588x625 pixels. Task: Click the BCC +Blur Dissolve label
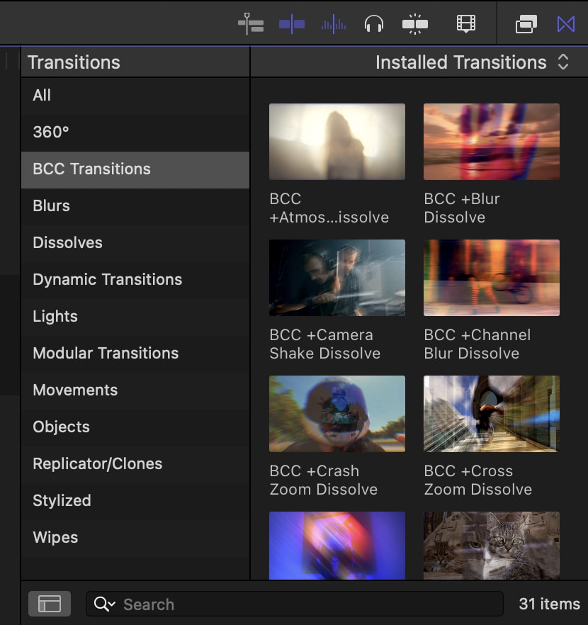[x=462, y=208]
